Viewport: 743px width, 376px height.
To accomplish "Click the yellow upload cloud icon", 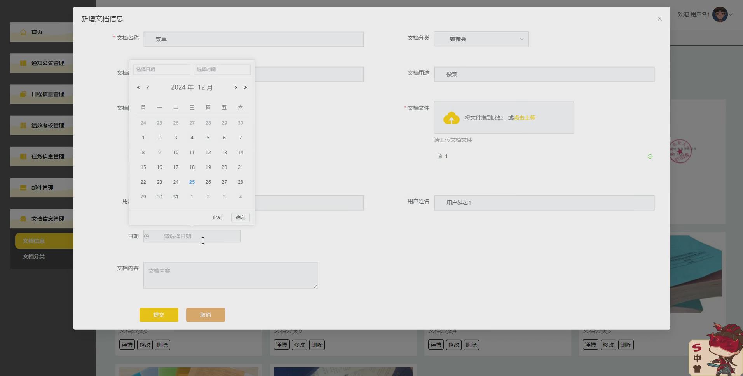I will coord(451,118).
